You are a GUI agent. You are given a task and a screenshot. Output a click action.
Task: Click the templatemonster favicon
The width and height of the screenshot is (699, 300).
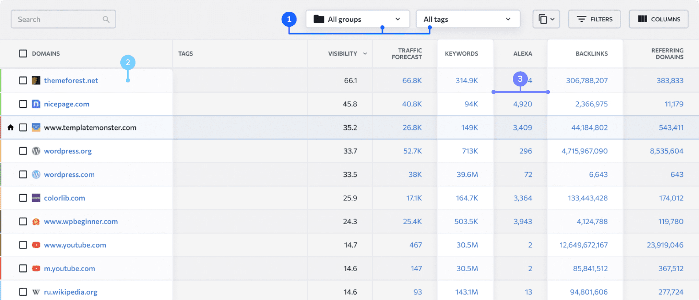coord(36,127)
